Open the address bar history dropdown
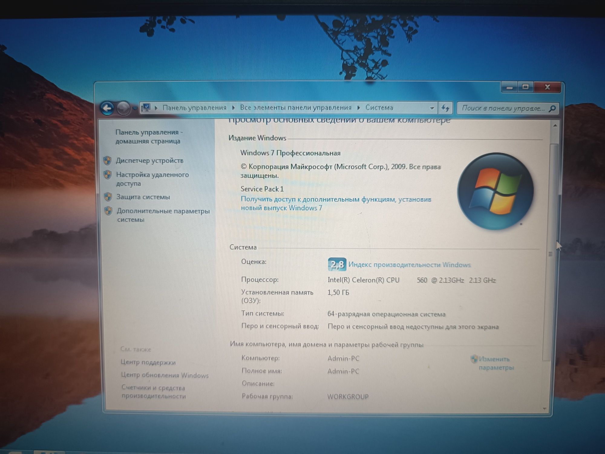 click(432, 108)
